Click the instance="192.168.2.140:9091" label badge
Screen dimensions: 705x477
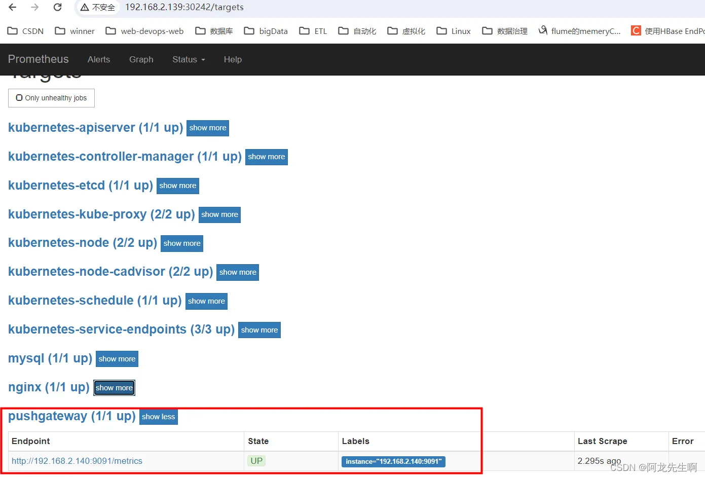[x=393, y=461]
